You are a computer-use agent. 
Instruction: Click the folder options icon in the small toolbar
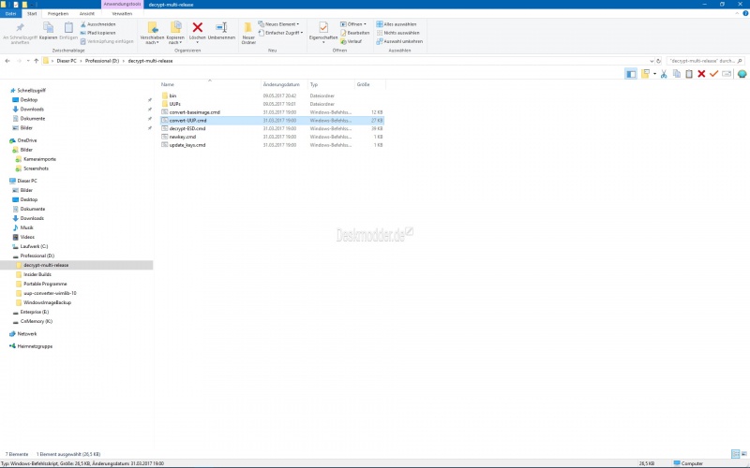tap(645, 74)
